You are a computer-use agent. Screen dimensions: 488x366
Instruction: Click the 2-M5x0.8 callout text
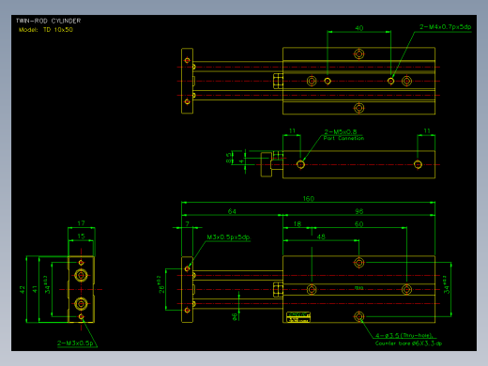341,131
